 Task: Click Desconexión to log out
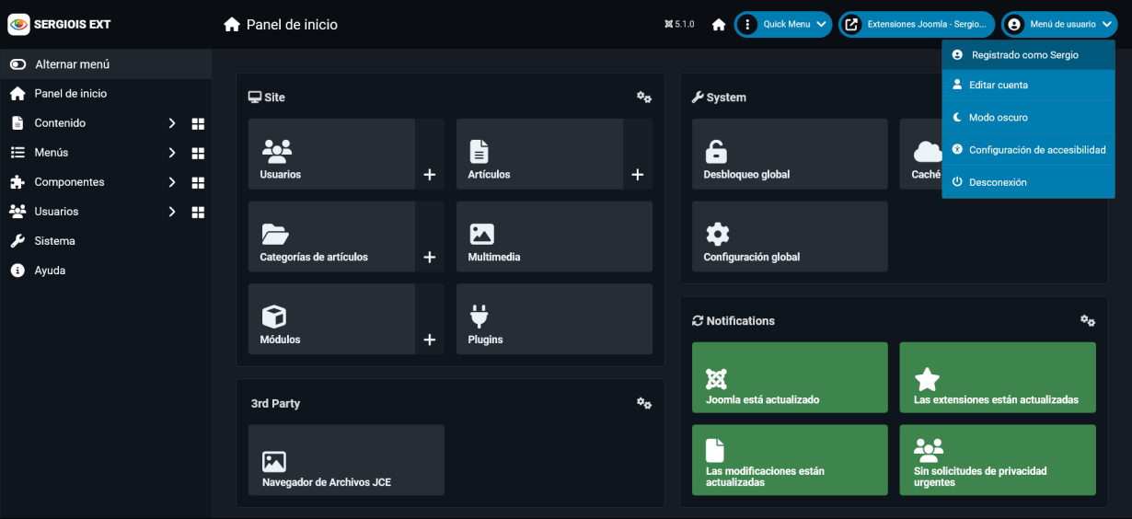coord(1028,182)
